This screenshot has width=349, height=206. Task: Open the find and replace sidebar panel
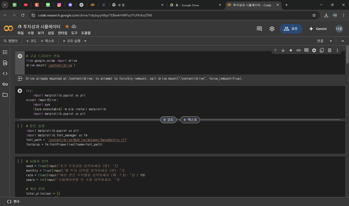click(x=5, y=63)
